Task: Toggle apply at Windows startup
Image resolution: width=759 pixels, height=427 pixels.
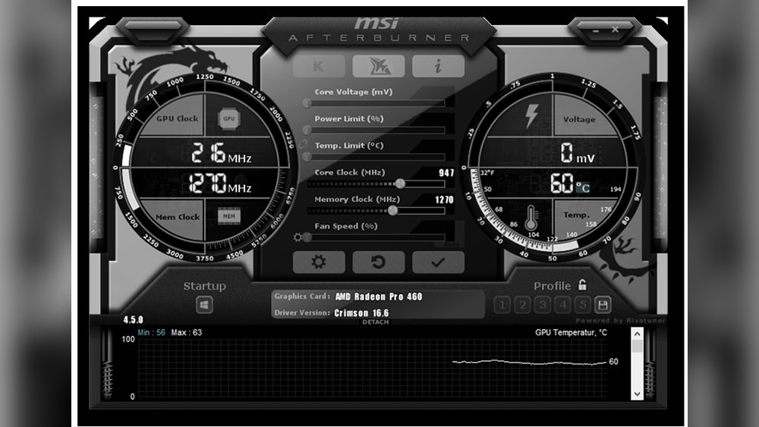Action: pos(205,305)
